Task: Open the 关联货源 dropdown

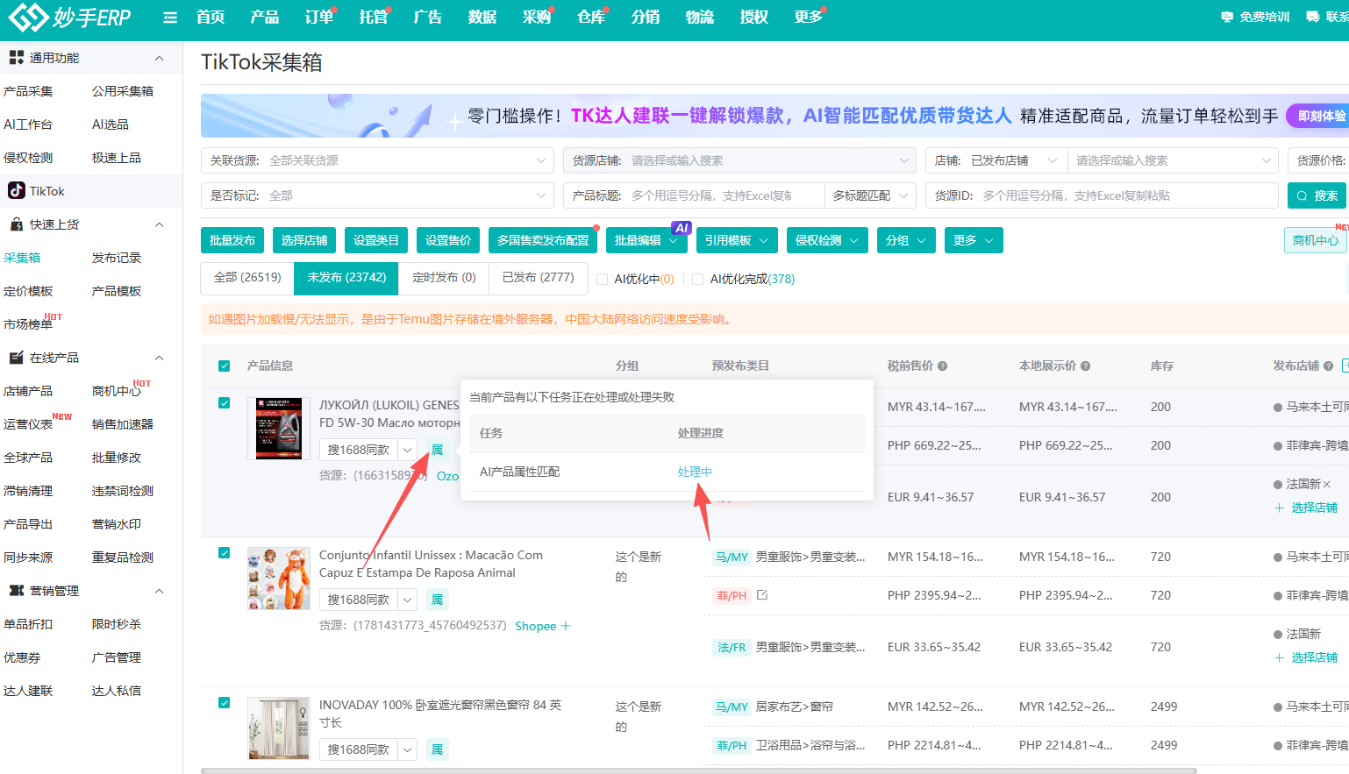Action: 377,160
